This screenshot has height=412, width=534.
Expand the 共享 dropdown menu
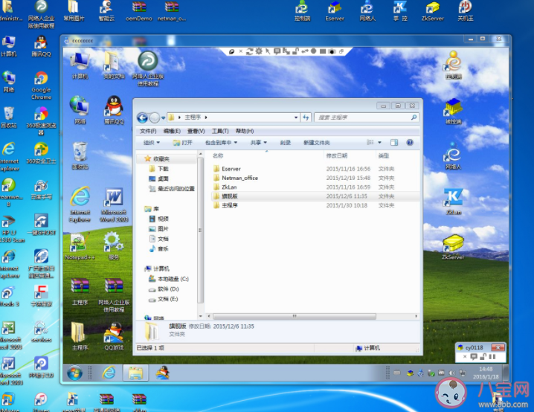coord(259,142)
